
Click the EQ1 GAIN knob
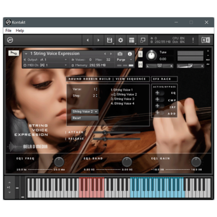pos(196,162)
